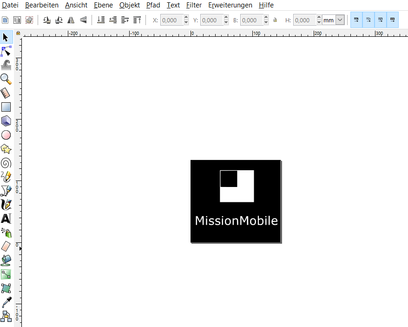Toggle the guide lock at ruler corner

pyautogui.click(x=18, y=33)
